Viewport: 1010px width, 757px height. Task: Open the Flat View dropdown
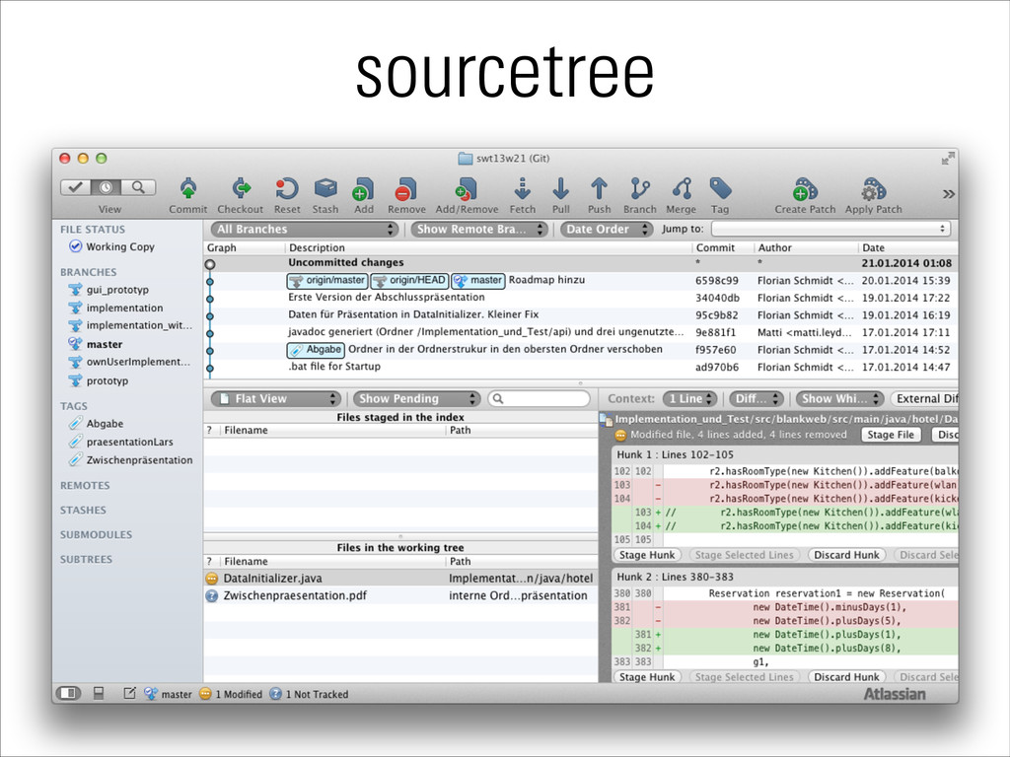pos(276,398)
